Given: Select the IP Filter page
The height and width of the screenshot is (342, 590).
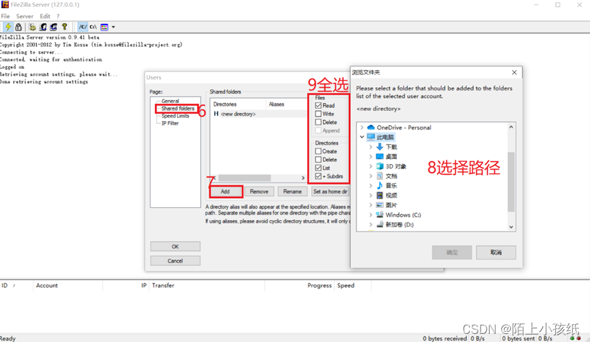Looking at the screenshot, I should click(170, 123).
